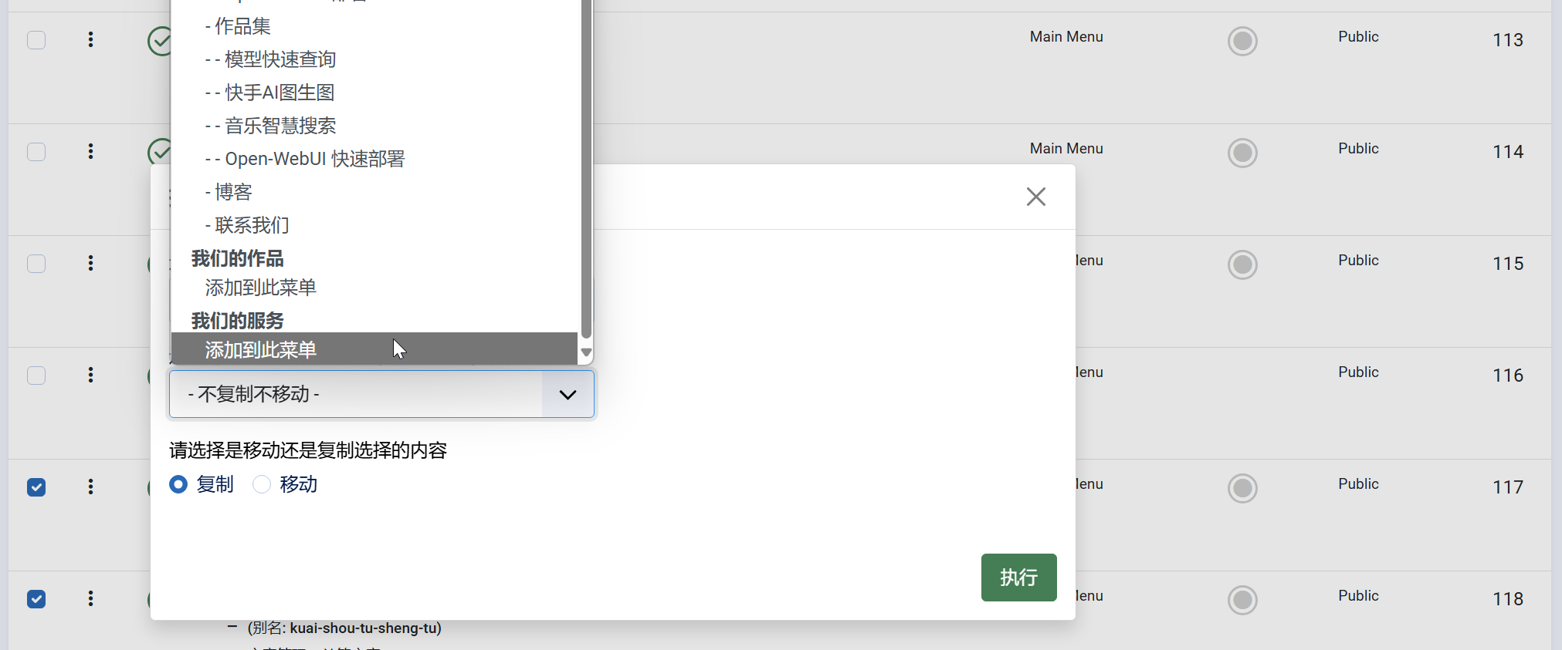Toggle published status check icon in row 113
This screenshot has height=650, width=1562.
(160, 41)
